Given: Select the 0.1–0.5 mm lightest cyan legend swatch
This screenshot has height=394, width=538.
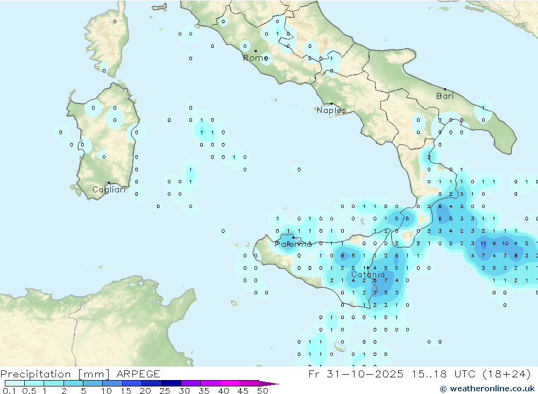Looking at the screenshot, I should pyautogui.click(x=15, y=383).
